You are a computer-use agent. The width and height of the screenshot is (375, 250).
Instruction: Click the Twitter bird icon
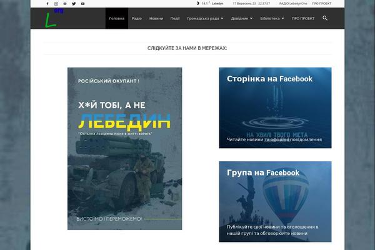pos(74,4)
